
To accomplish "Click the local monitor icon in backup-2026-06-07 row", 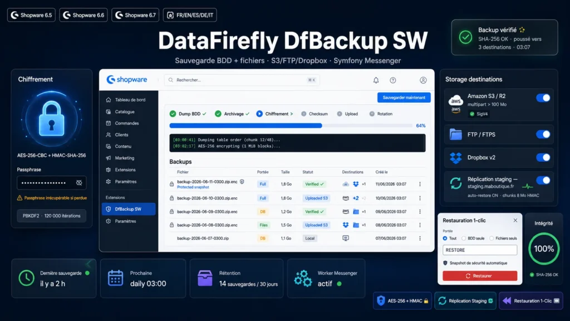I will pos(346,238).
